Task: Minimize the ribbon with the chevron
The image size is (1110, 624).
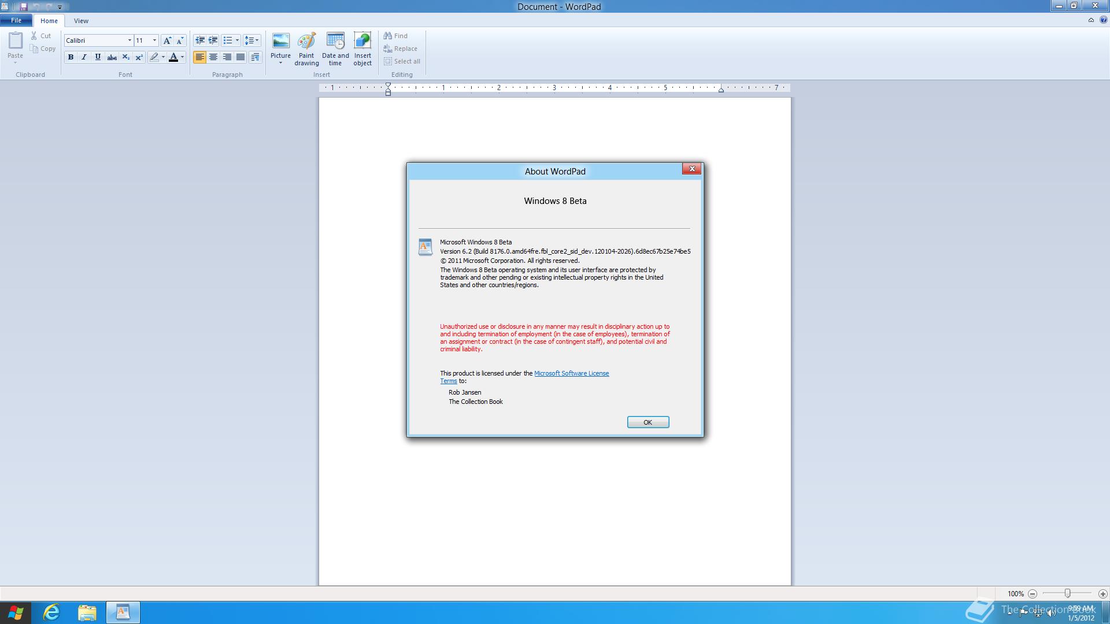Action: point(1091,20)
